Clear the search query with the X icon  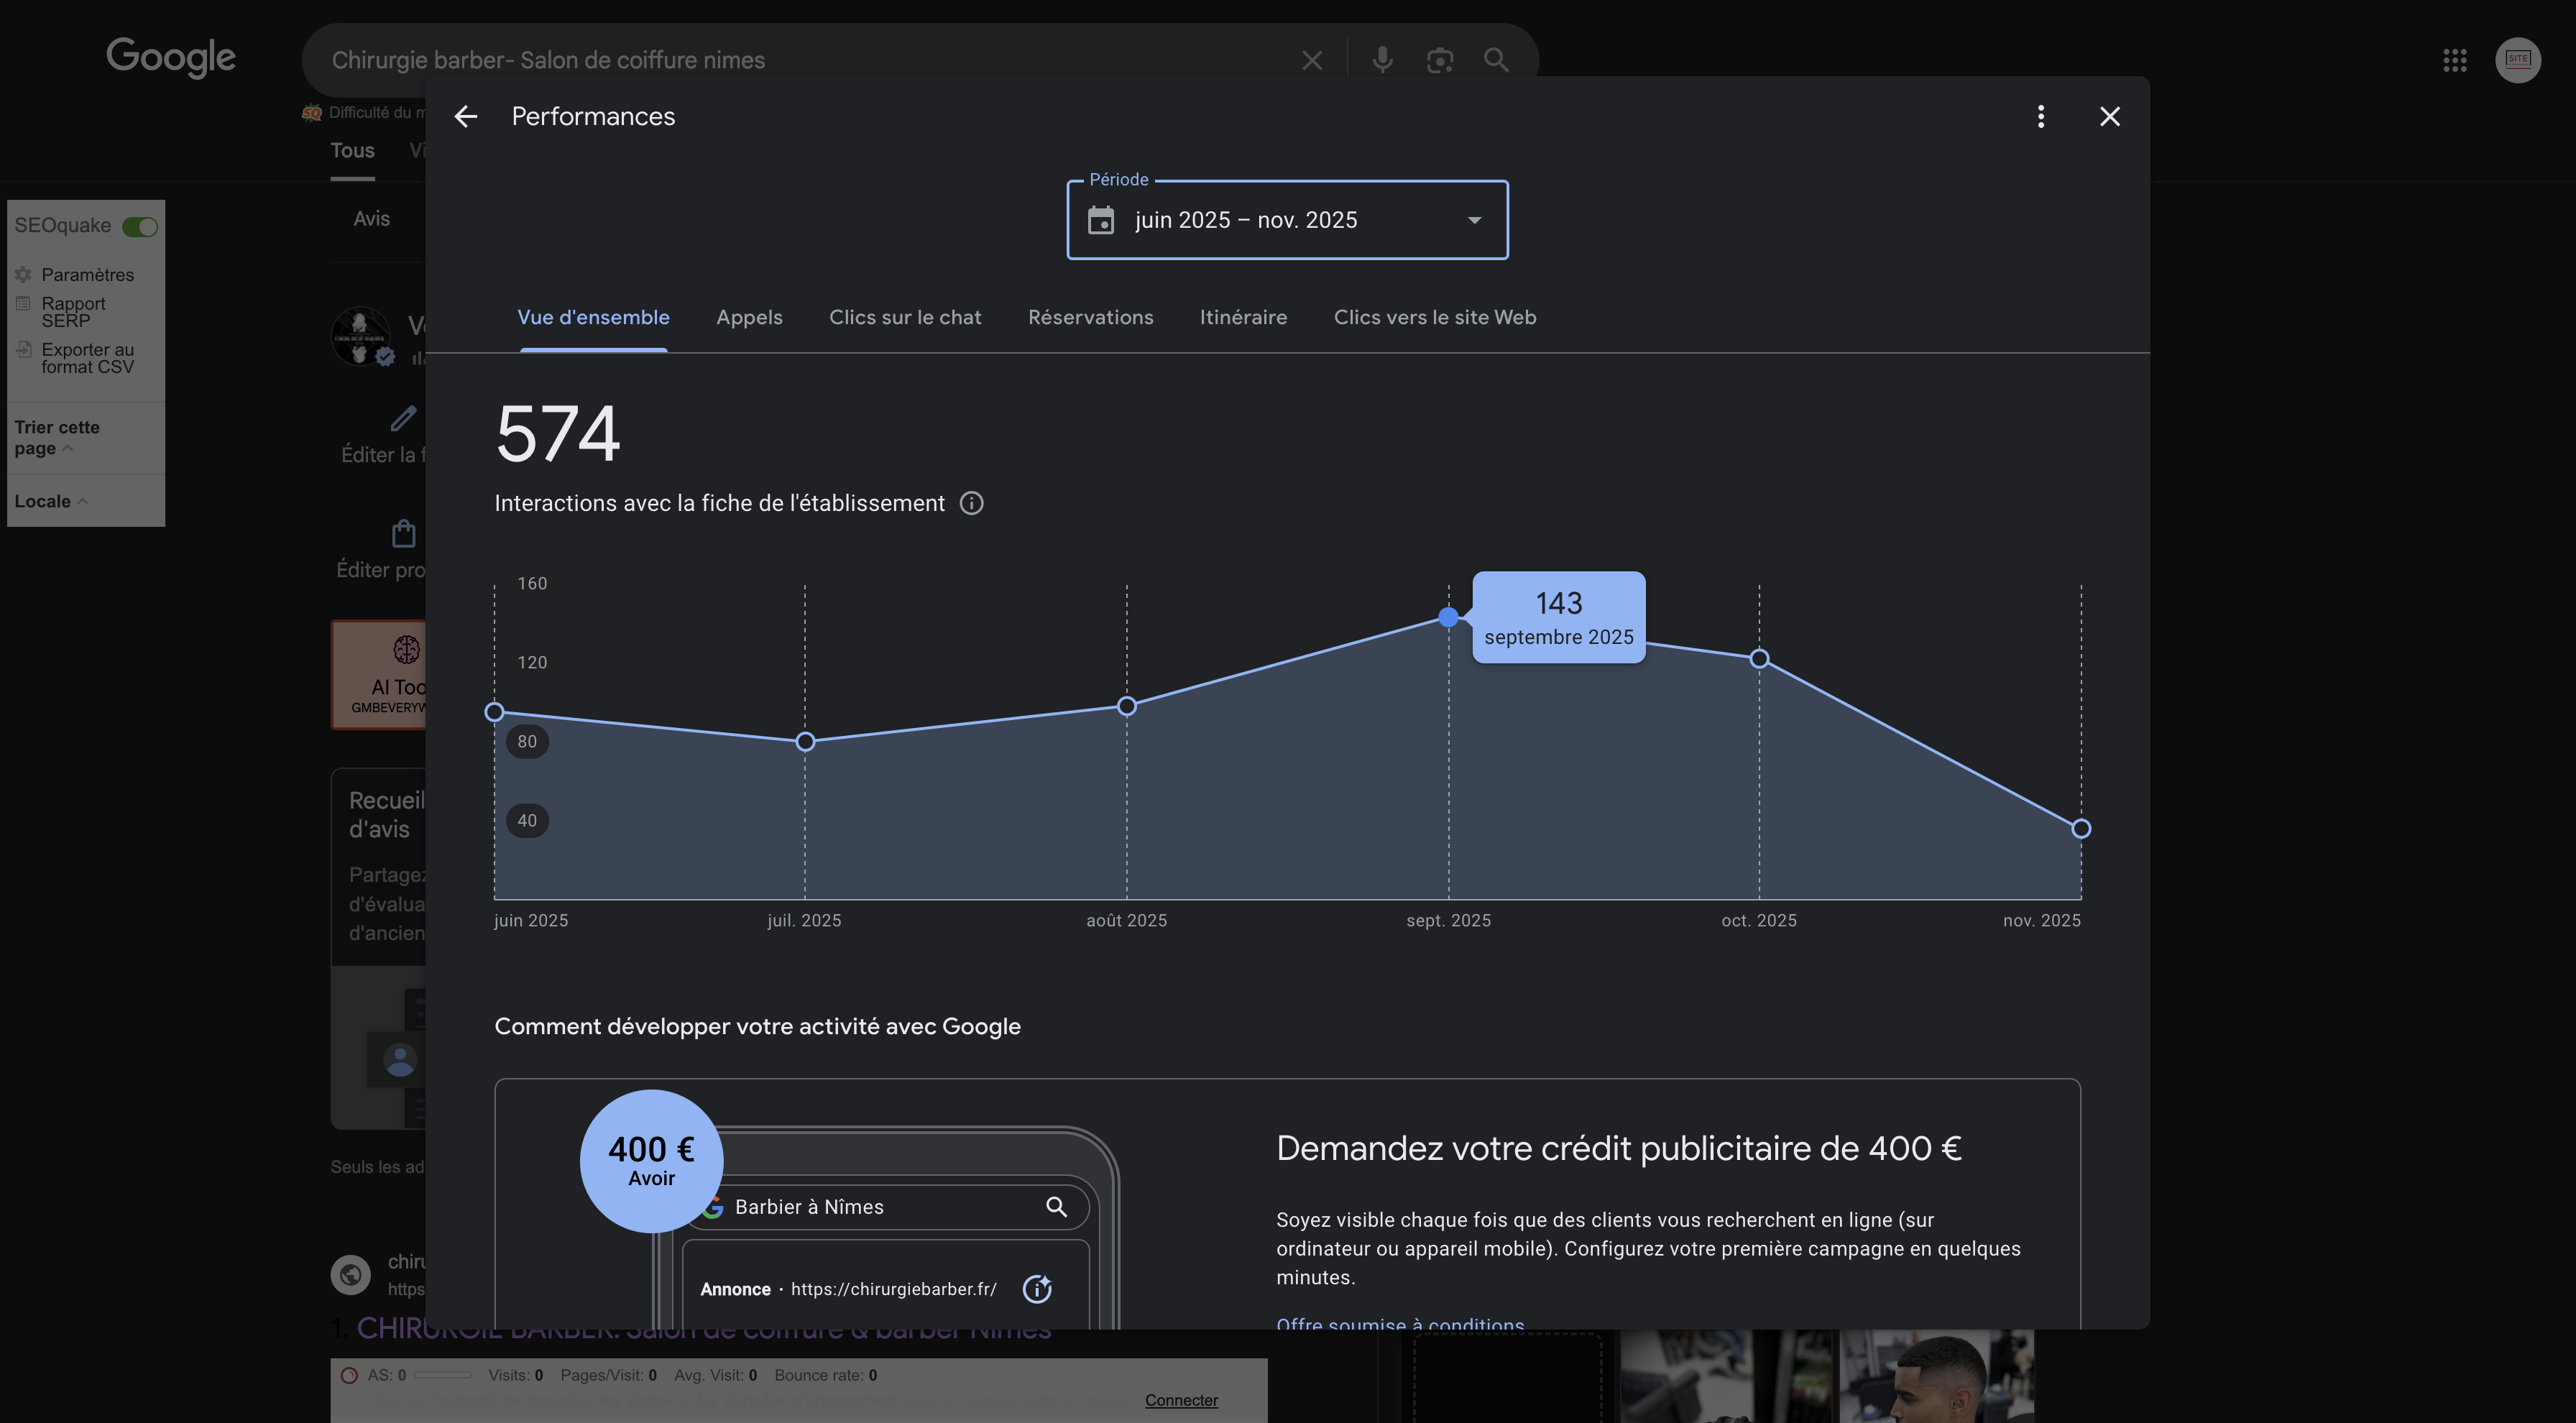[1311, 60]
